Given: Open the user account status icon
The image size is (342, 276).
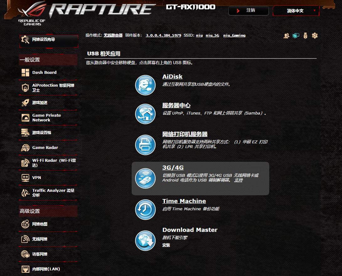Looking at the screenshot, I should click(x=286, y=35).
